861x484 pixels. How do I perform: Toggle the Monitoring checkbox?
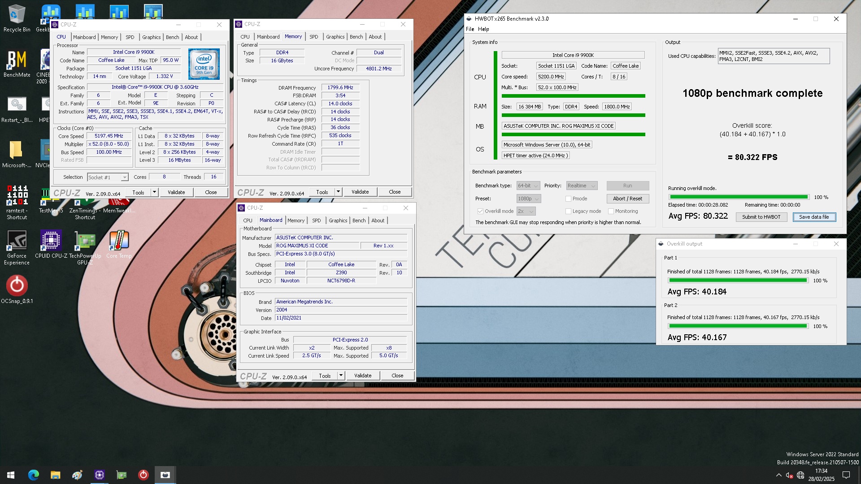point(611,211)
